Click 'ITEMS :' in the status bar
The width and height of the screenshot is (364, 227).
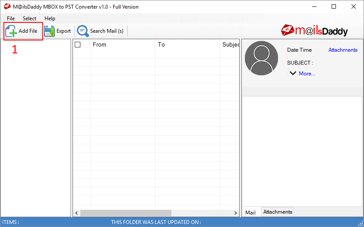11,222
